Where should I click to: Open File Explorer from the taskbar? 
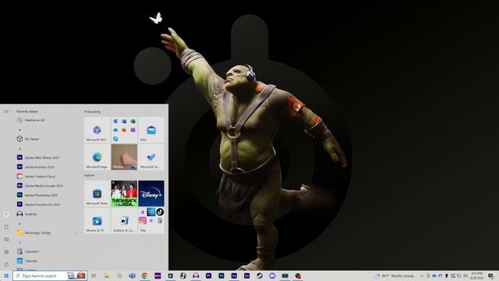pos(107,276)
